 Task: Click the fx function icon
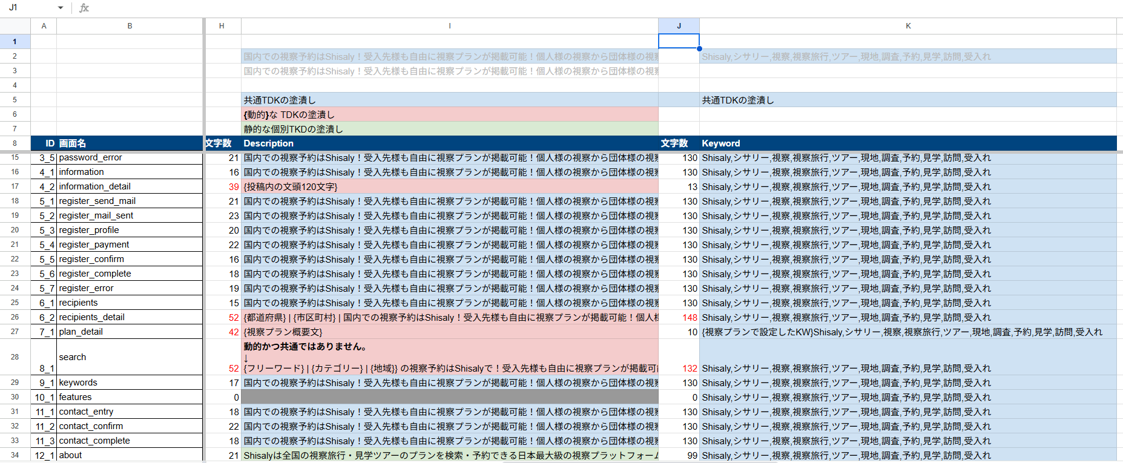point(84,8)
